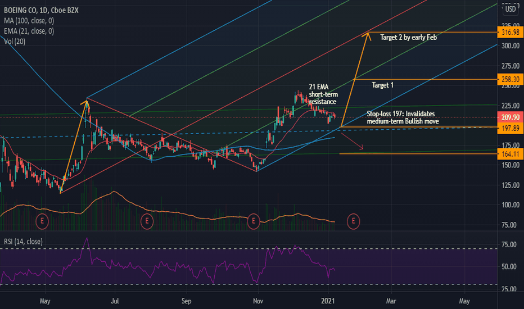Click the 258.30 orange price label

(x=511, y=79)
